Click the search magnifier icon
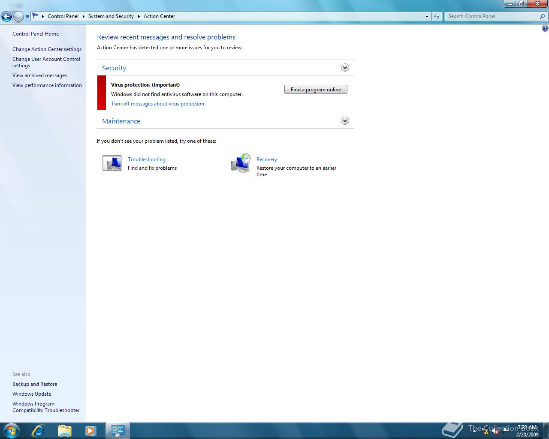 [543, 16]
